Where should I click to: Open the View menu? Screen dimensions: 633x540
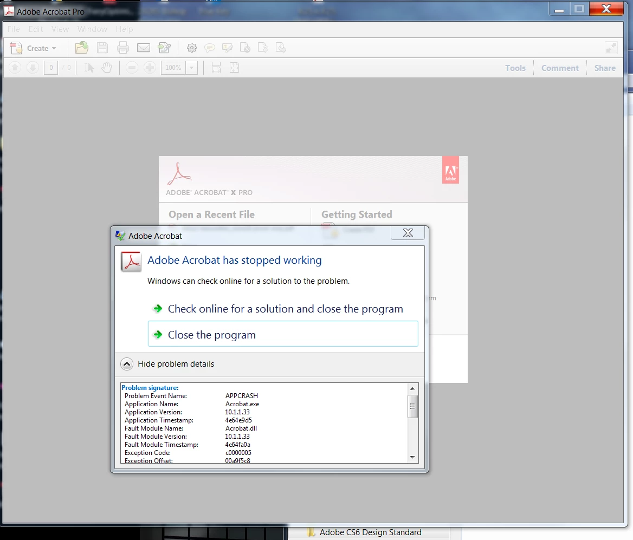pyautogui.click(x=60, y=29)
